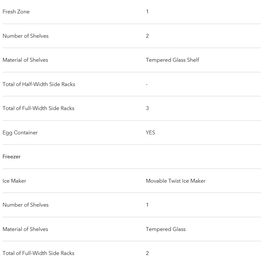Image resolution: width=261 pixels, height=262 pixels.
Task: Click the Egg Container label
Action: [x=20, y=133]
